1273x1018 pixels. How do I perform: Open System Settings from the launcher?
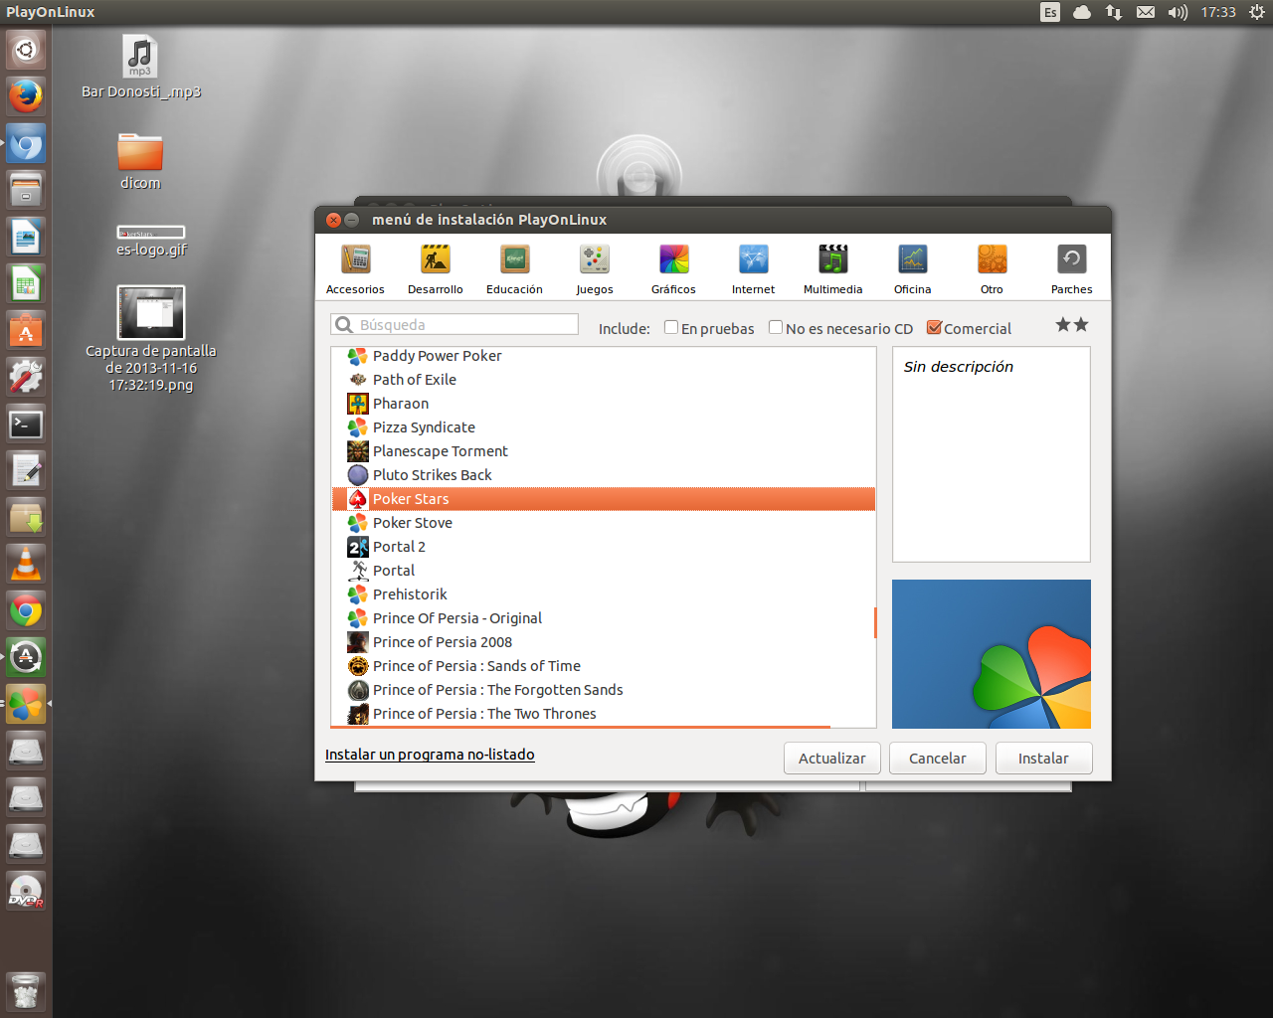point(26,377)
